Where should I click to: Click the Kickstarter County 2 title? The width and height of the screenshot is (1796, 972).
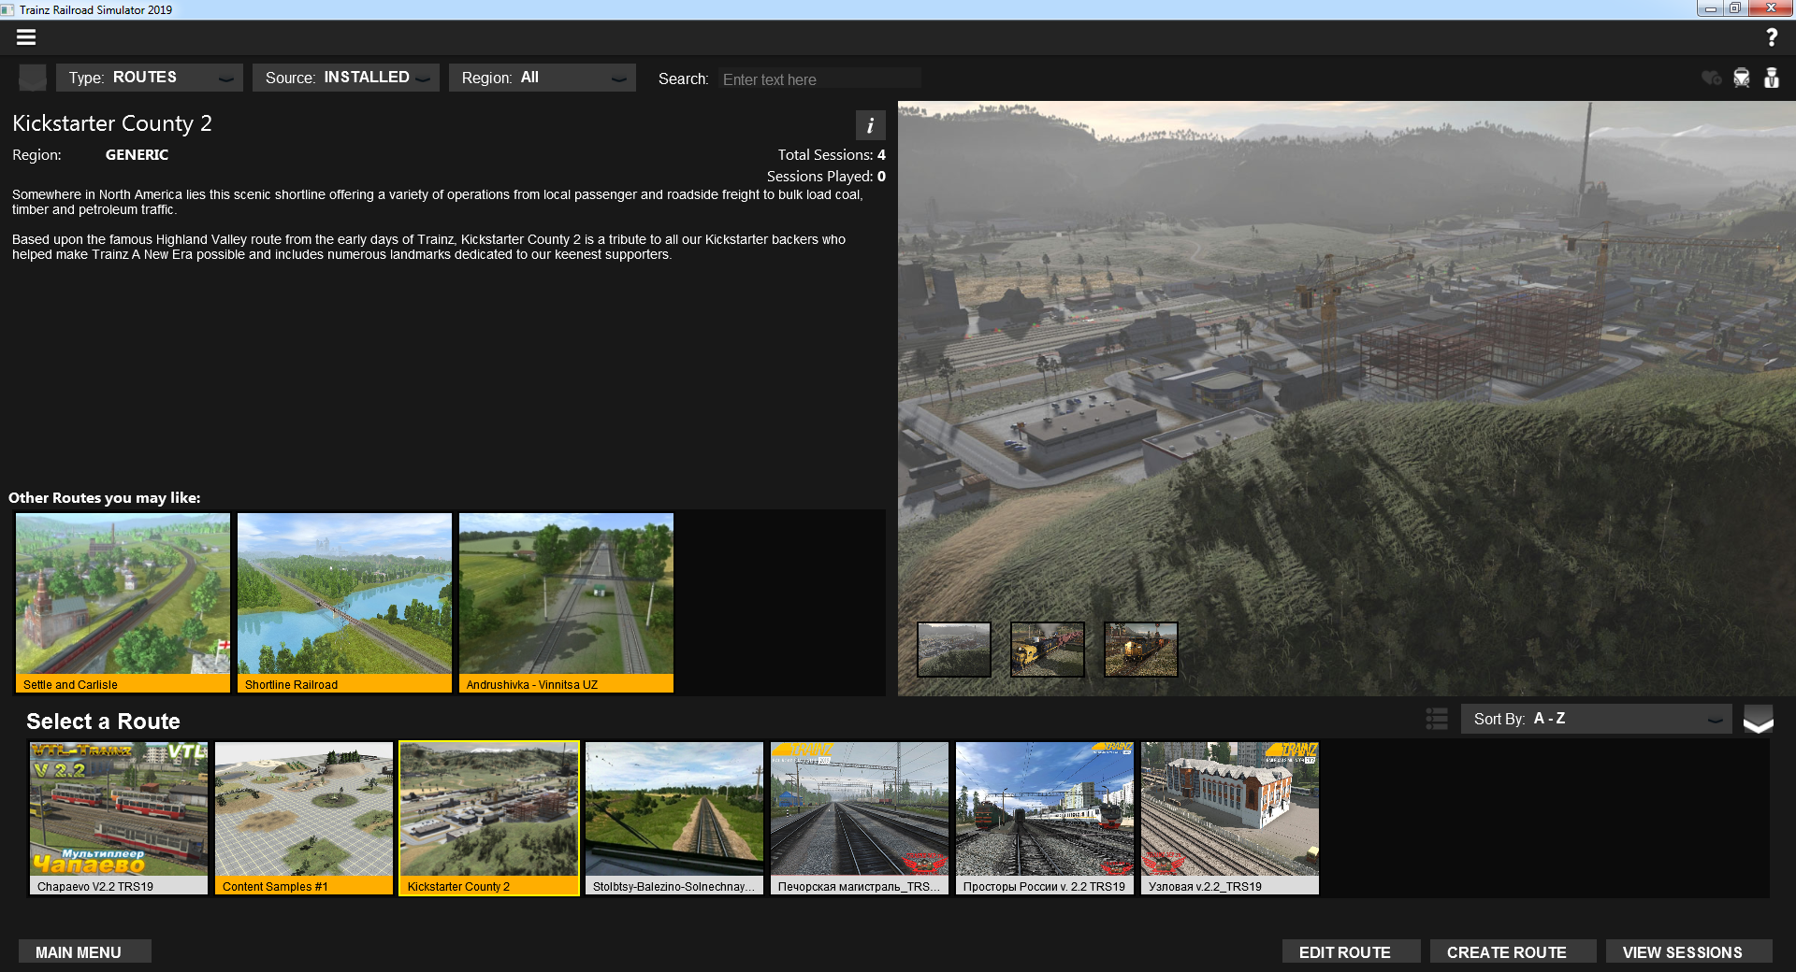click(x=112, y=123)
